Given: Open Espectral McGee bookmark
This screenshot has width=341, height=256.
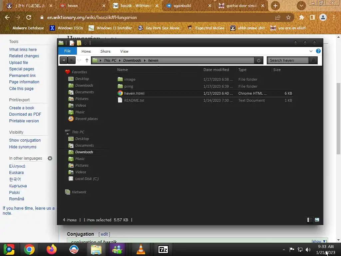Looking at the screenshot, I should point(206,28).
